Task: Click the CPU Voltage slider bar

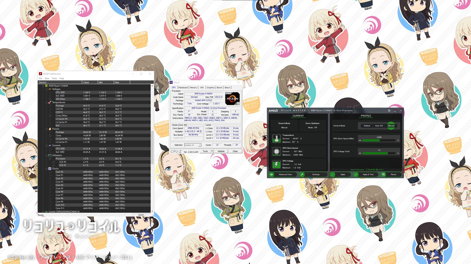Action: pos(379,153)
